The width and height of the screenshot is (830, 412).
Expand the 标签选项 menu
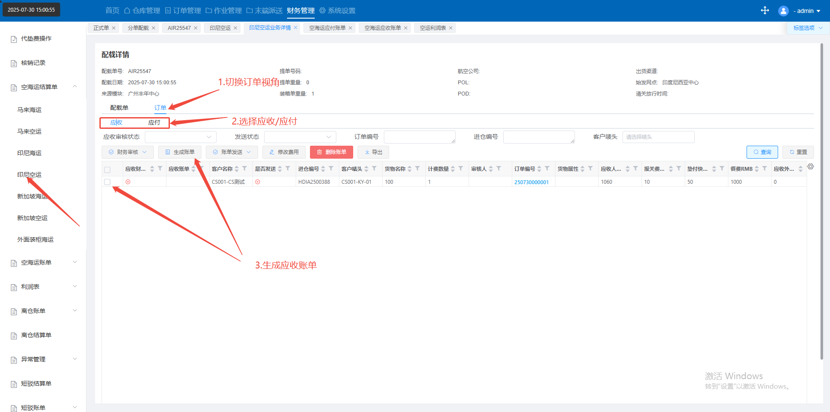tap(807, 28)
